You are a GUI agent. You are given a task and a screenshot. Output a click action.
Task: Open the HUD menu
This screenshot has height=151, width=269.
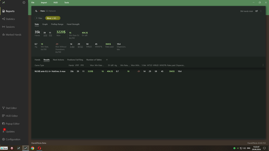(x=56, y=3)
